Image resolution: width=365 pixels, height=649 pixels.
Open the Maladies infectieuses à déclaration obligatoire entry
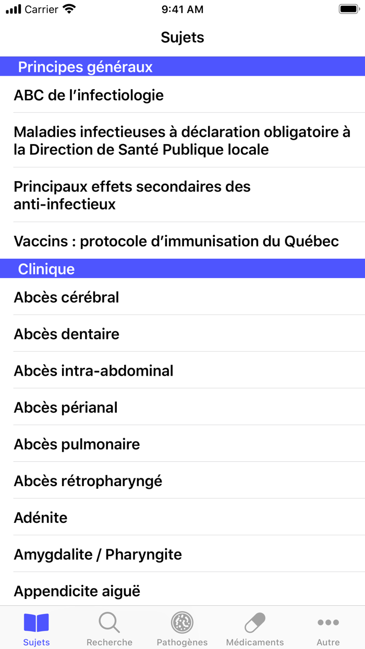point(182,140)
